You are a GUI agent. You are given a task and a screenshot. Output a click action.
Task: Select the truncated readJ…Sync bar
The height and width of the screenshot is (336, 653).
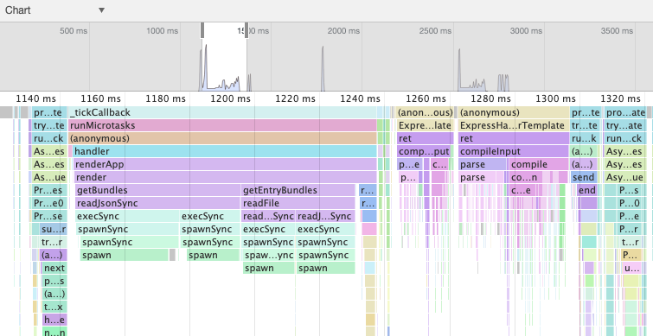tap(325, 216)
